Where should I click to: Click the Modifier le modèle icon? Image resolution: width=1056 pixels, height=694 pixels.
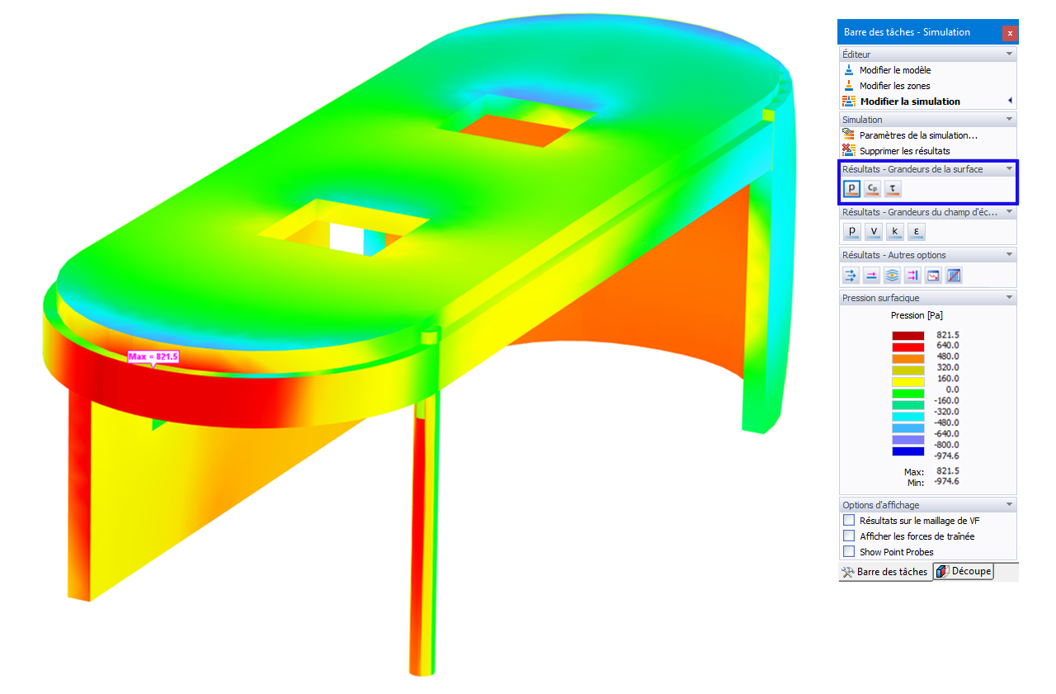tap(849, 70)
